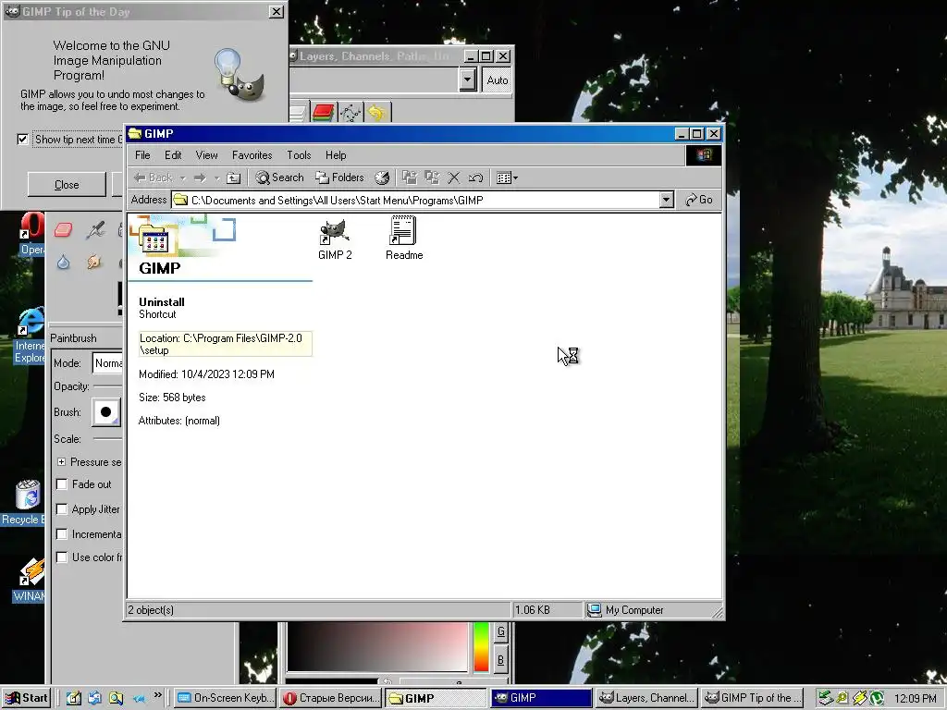The width and height of the screenshot is (947, 710).
Task: Open the image selector dropdown in Layers dialog
Action: coord(467,80)
